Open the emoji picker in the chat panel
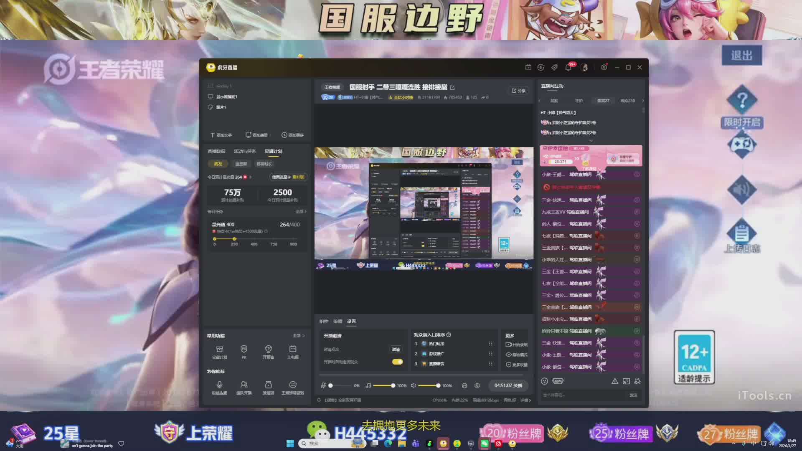 544,381
